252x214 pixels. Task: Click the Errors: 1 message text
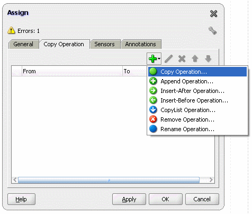(x=29, y=31)
